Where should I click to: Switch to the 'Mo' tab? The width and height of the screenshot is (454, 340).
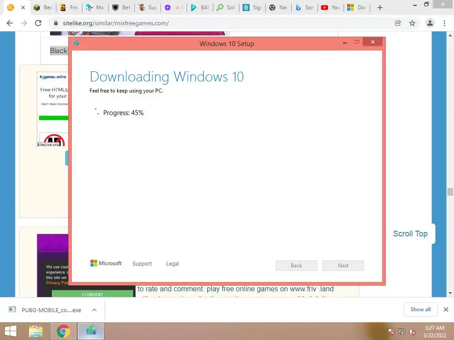pyautogui.click(x=95, y=8)
